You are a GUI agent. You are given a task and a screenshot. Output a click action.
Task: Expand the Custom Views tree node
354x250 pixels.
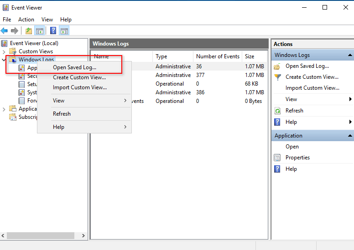click(x=4, y=52)
